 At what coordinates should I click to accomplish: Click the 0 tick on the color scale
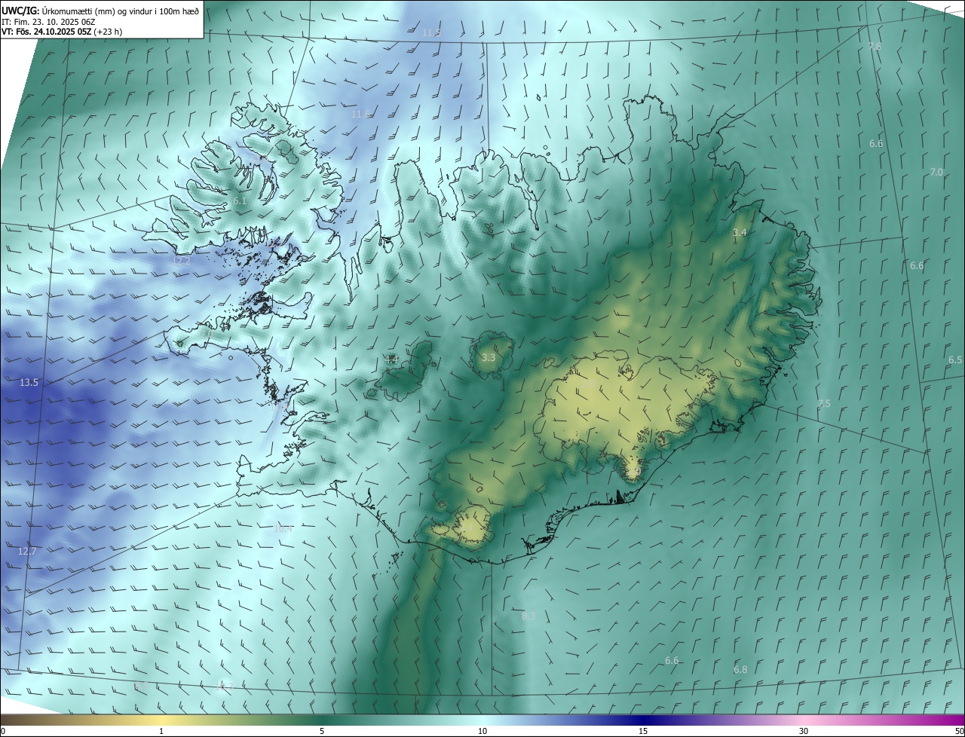coord(3,731)
